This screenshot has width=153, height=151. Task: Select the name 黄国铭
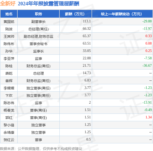pos(9,22)
